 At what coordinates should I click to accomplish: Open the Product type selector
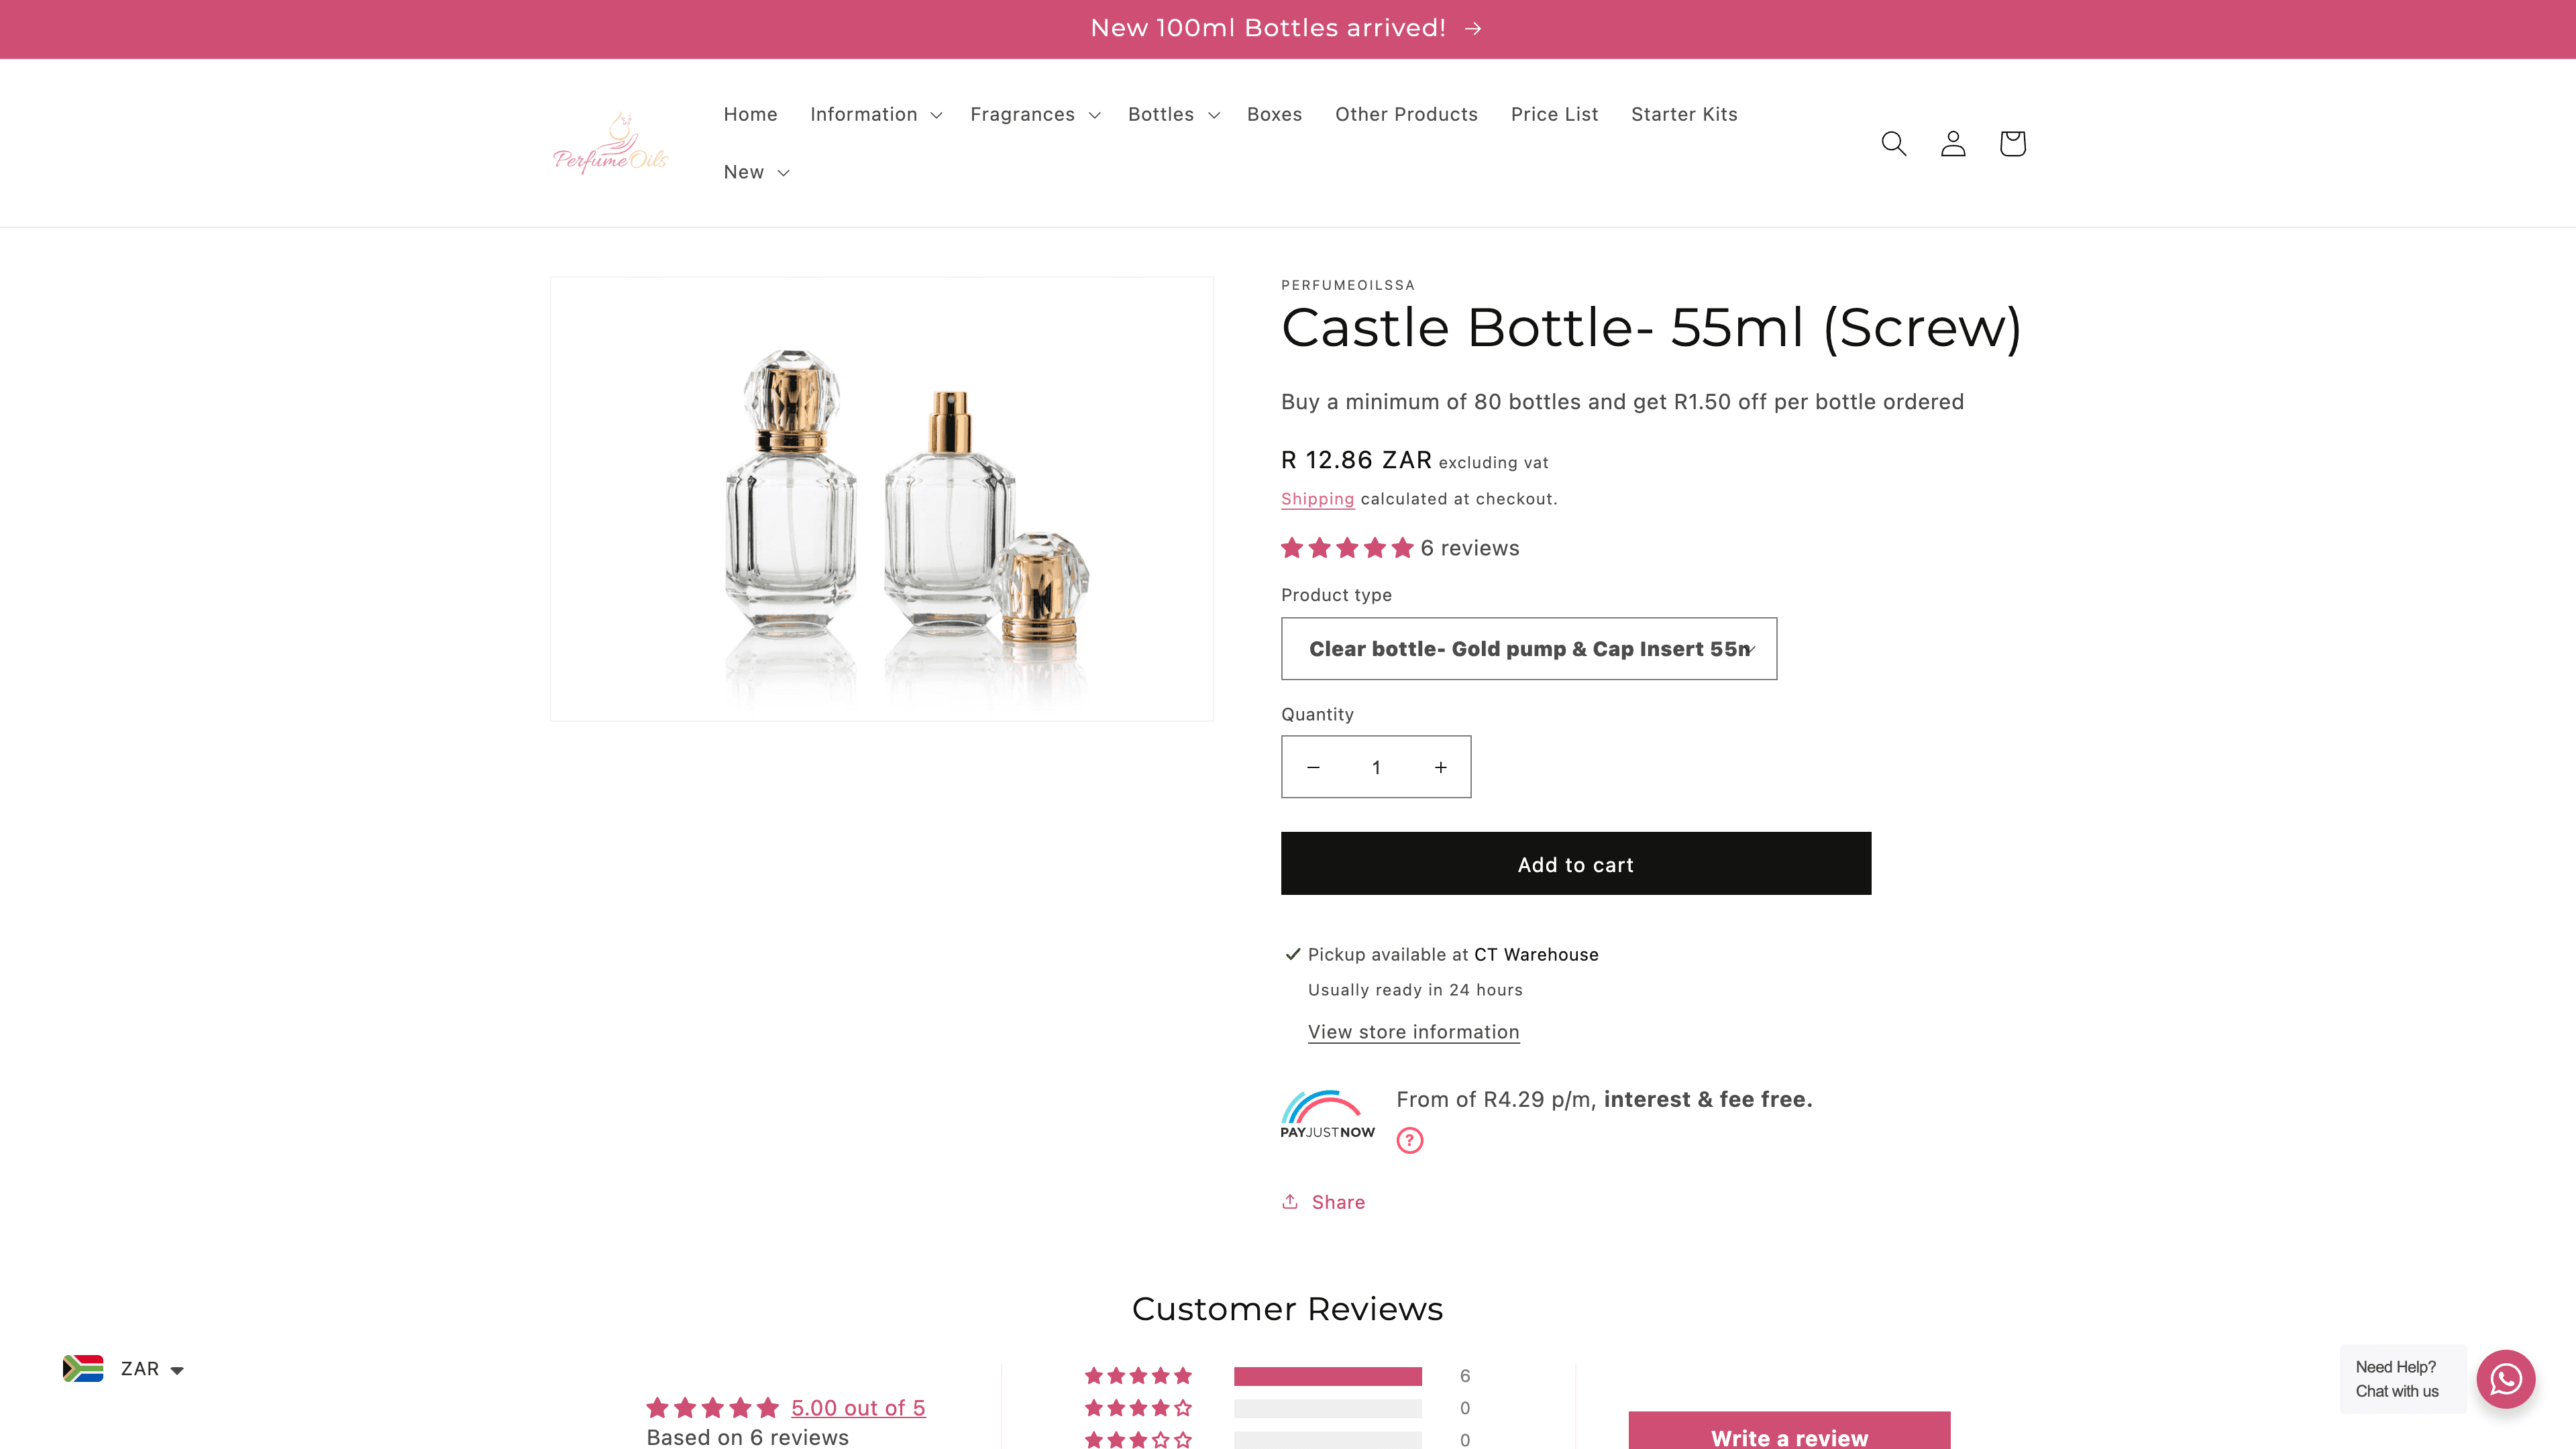1528,648
